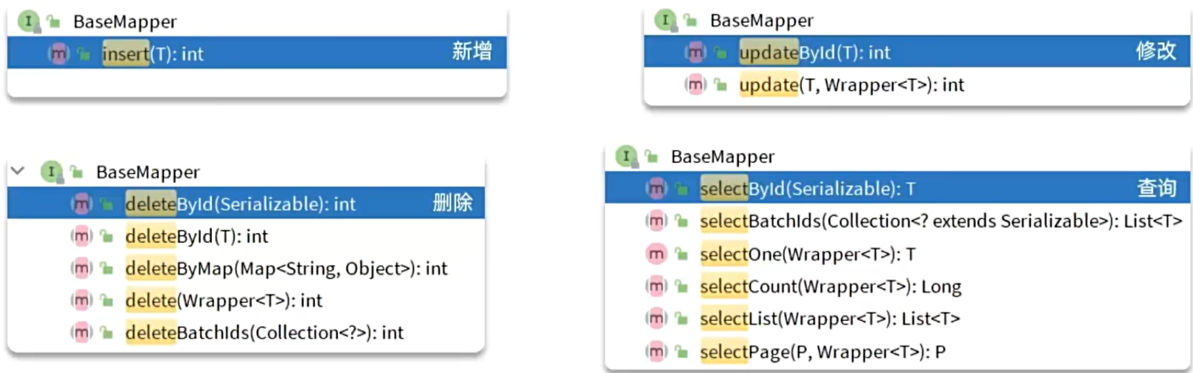Click BaseMapper label above insert method

coord(125,21)
